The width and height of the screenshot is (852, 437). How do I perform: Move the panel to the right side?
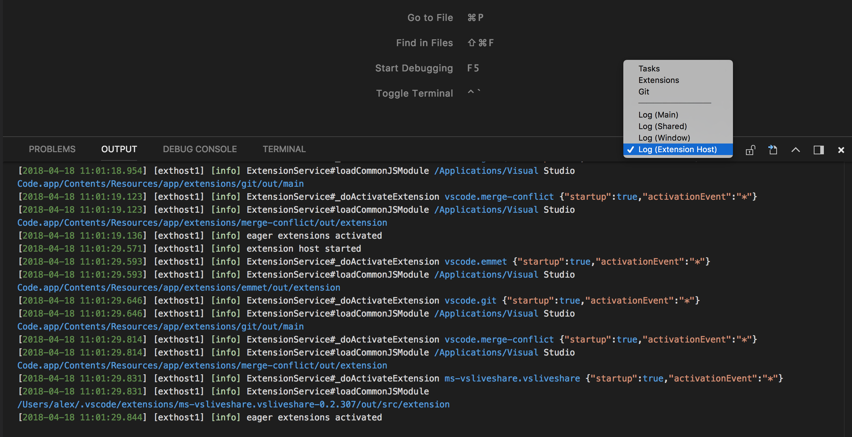pos(819,150)
